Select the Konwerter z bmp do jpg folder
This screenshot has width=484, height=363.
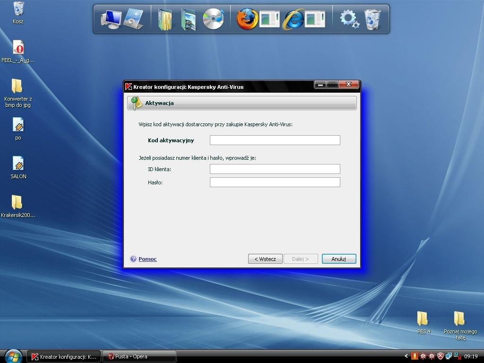18,93
